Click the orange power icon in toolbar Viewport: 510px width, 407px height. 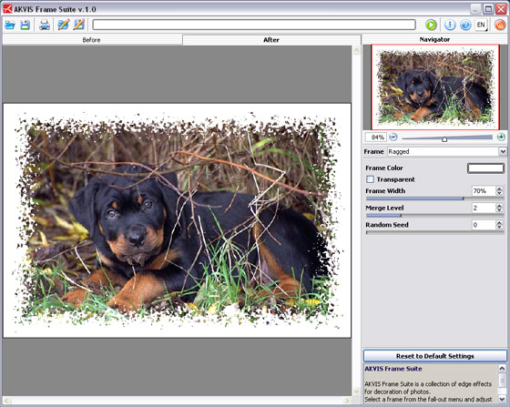pos(500,25)
